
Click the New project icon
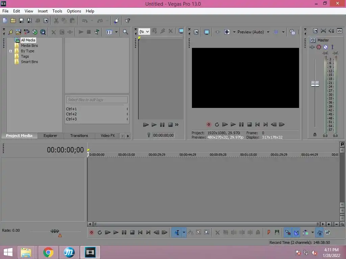5,21
